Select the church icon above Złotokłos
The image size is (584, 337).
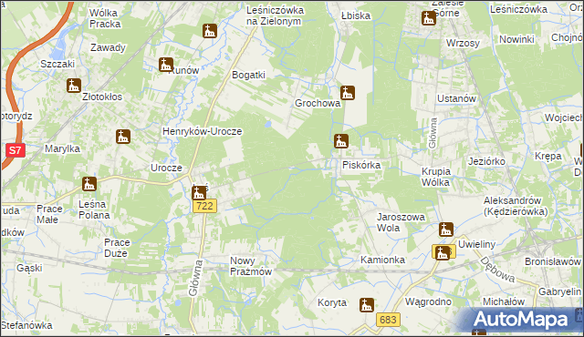click(74, 86)
